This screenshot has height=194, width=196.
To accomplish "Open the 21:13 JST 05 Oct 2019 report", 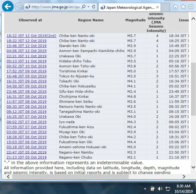I will [27, 157].
